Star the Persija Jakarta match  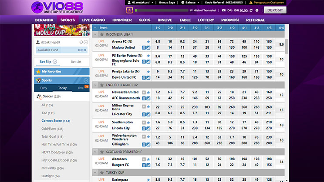[x=148, y=72]
